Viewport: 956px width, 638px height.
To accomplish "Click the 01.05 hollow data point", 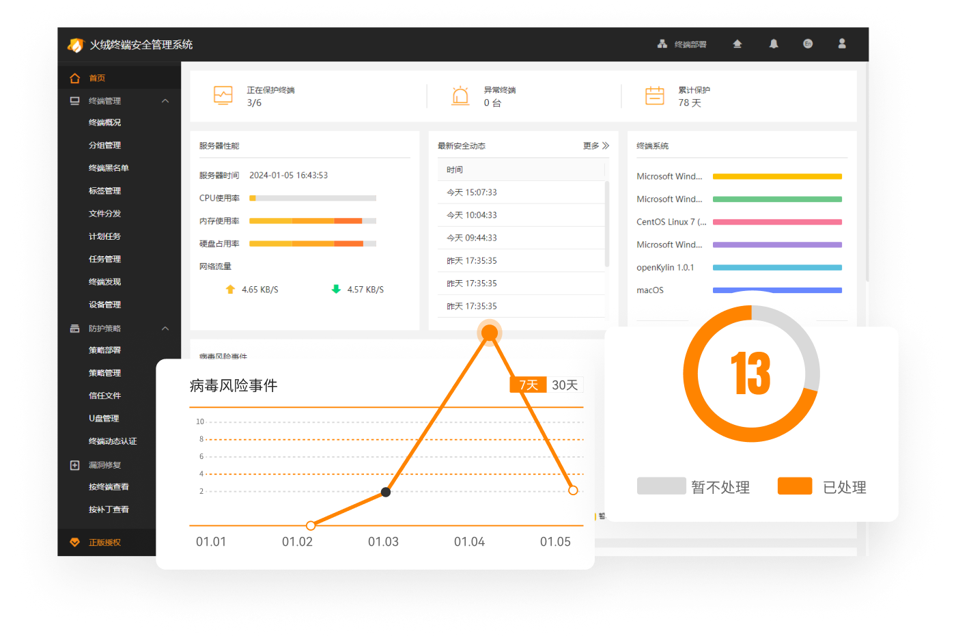I will [573, 490].
